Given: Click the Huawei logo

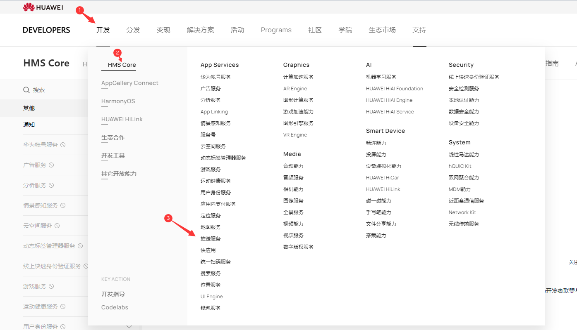Looking at the screenshot, I should pos(43,7).
